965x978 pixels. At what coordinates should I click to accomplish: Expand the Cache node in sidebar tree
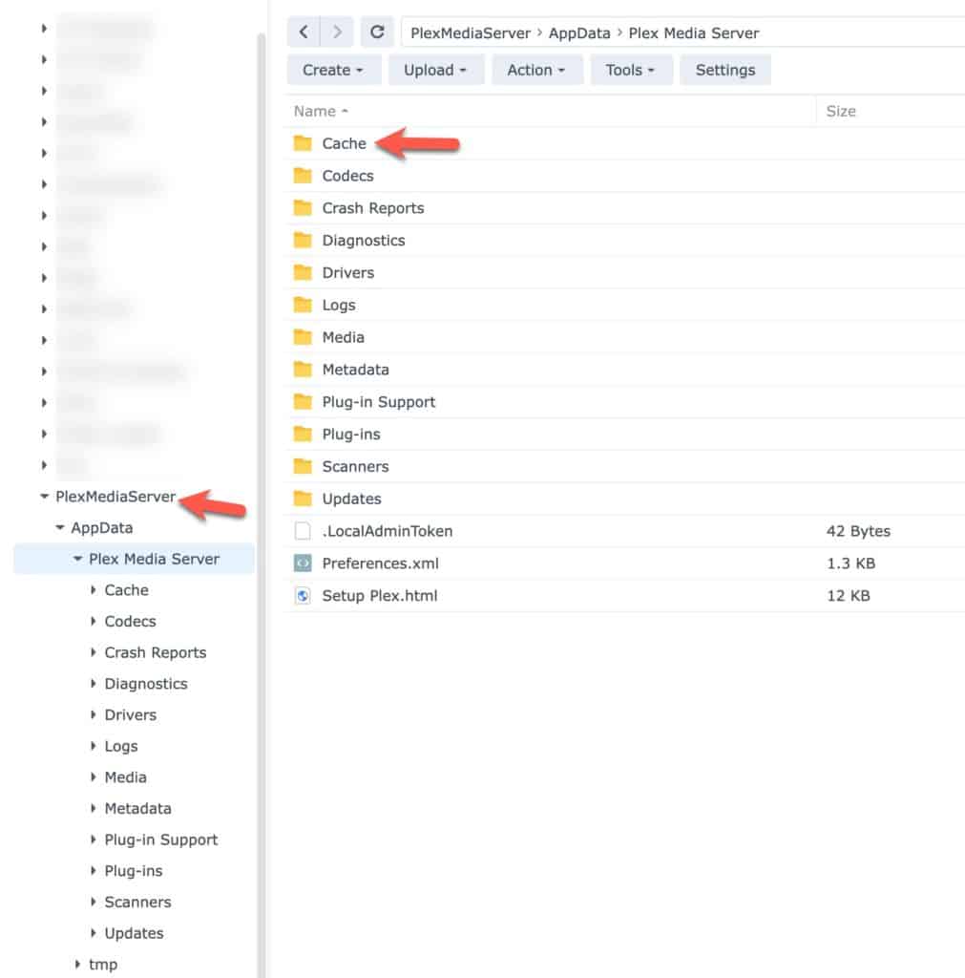coord(93,590)
